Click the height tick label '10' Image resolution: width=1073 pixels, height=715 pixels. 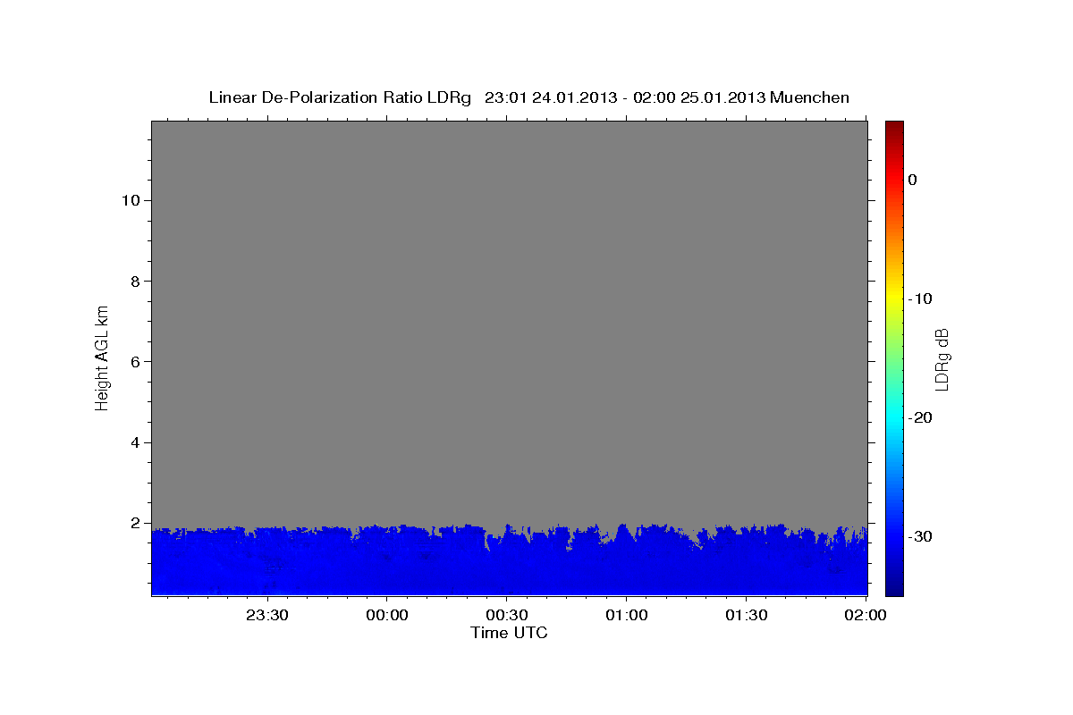pos(130,200)
